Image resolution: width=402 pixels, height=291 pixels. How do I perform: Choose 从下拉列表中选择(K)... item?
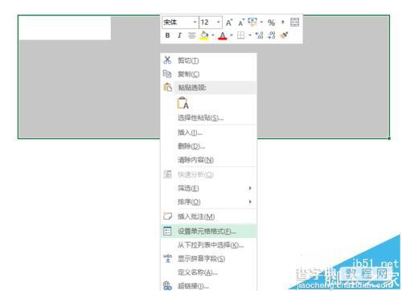[x=208, y=245]
